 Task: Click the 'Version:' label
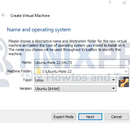(26, 88)
